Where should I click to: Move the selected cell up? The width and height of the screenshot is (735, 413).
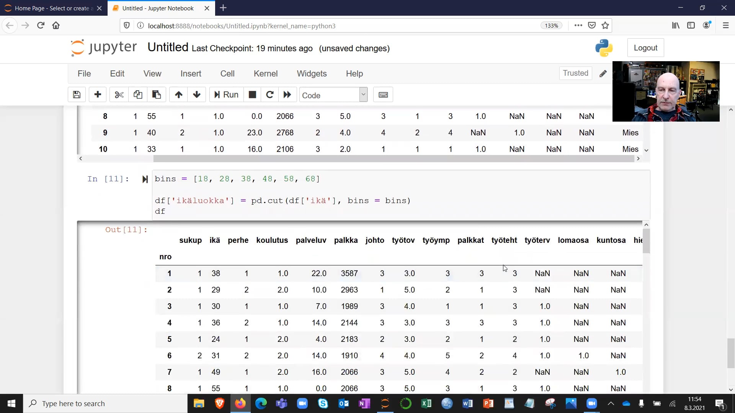[x=178, y=94]
